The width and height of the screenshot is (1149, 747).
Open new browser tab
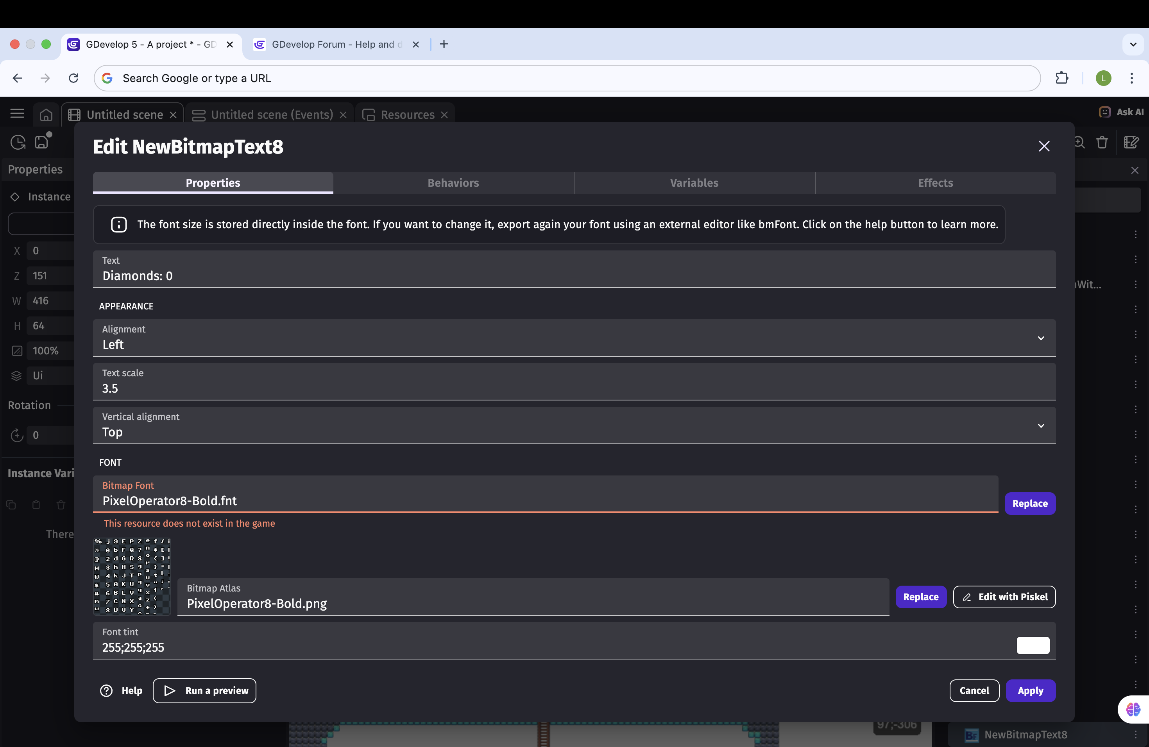click(444, 44)
